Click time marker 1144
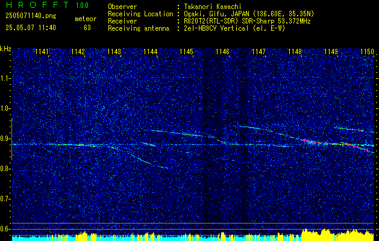Image resolution: width=379 pixels, height=241 pixels. [151, 52]
